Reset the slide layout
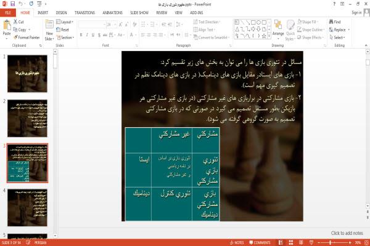This screenshot has width=370, height=246. click(63, 30)
